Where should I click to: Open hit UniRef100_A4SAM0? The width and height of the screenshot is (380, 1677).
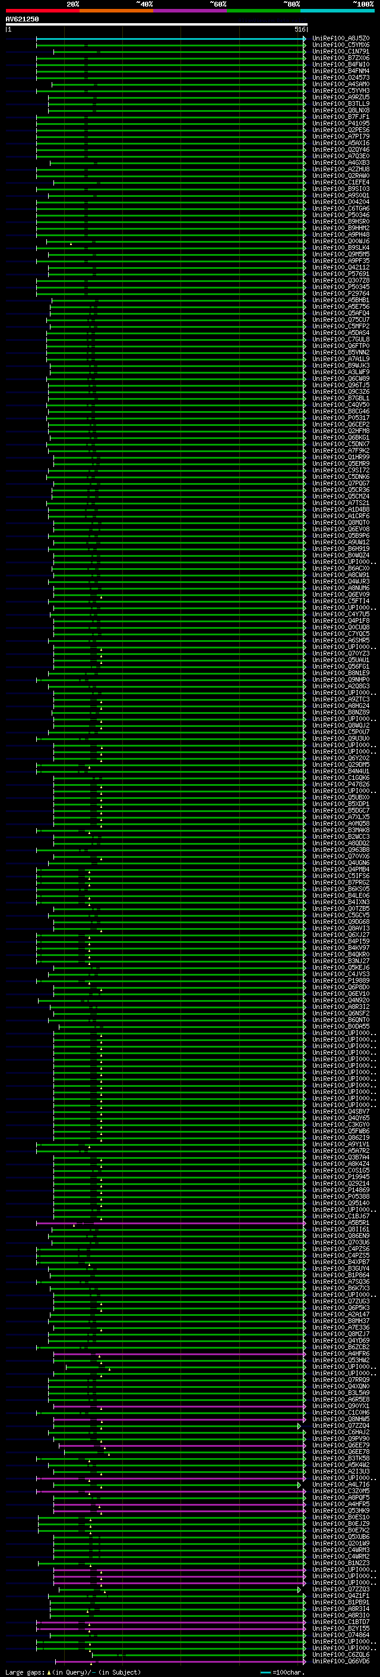click(x=341, y=84)
